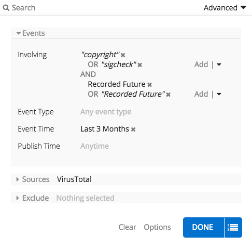Open dropdown arrow next to first Add

pos(219,64)
